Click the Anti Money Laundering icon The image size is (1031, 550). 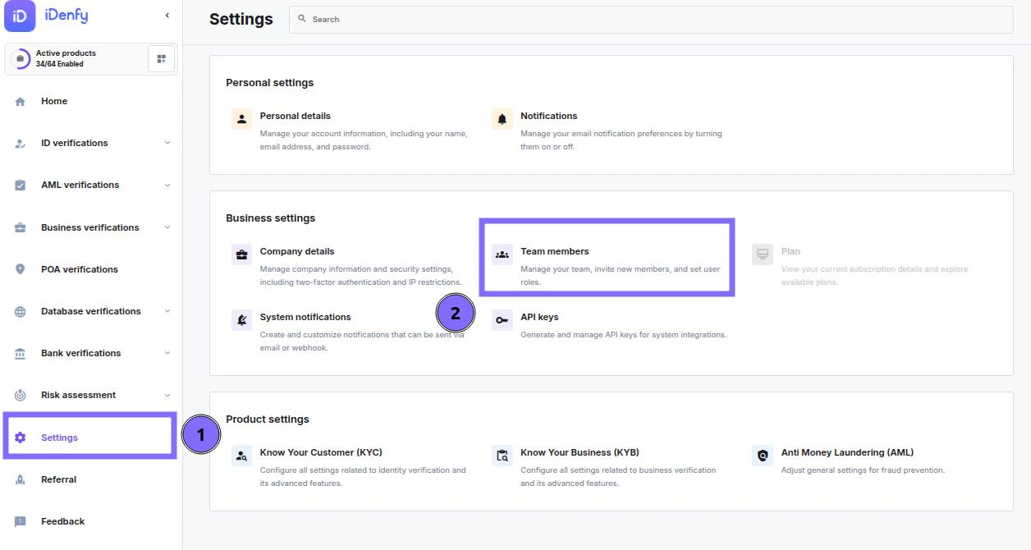[763, 456]
